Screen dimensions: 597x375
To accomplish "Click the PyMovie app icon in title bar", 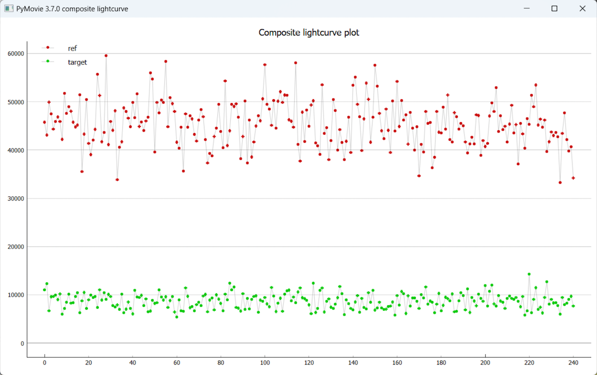I will coord(9,9).
